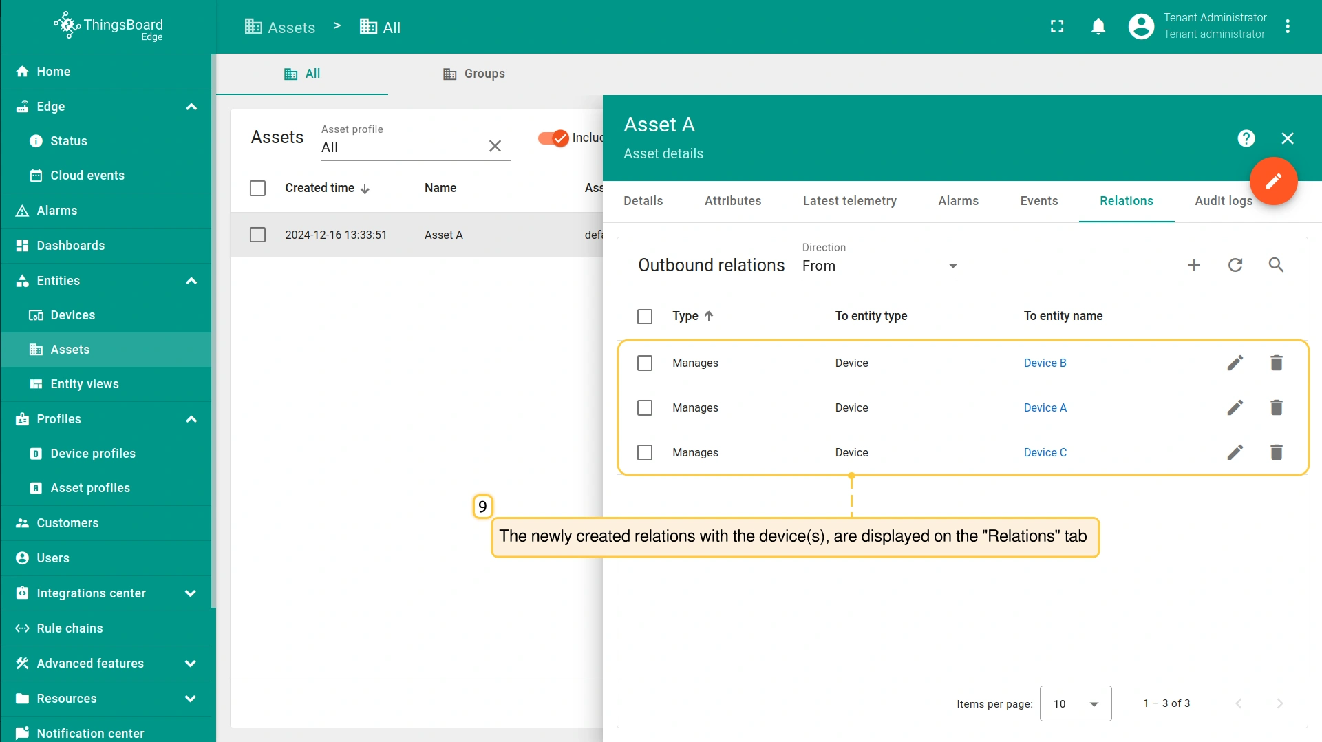
Task: Click the orange edit asset button
Action: click(1273, 181)
